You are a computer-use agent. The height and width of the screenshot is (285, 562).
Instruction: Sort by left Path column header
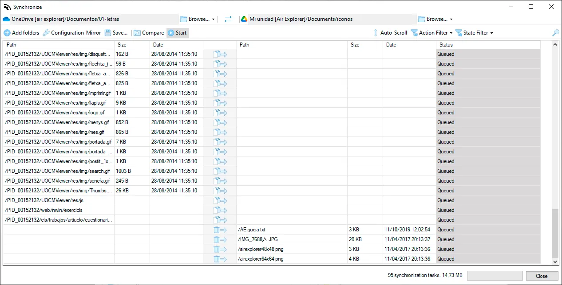pyautogui.click(x=59, y=45)
